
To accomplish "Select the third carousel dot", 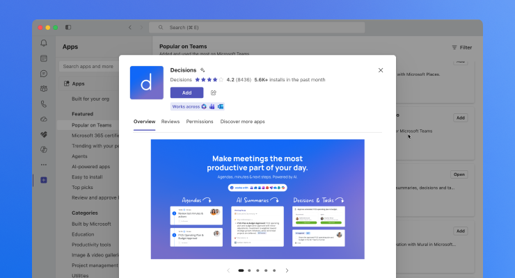I will pyautogui.click(x=257, y=270).
